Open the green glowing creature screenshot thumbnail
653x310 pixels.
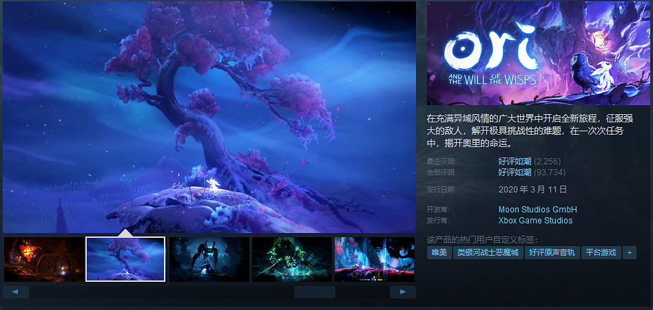coord(292,259)
